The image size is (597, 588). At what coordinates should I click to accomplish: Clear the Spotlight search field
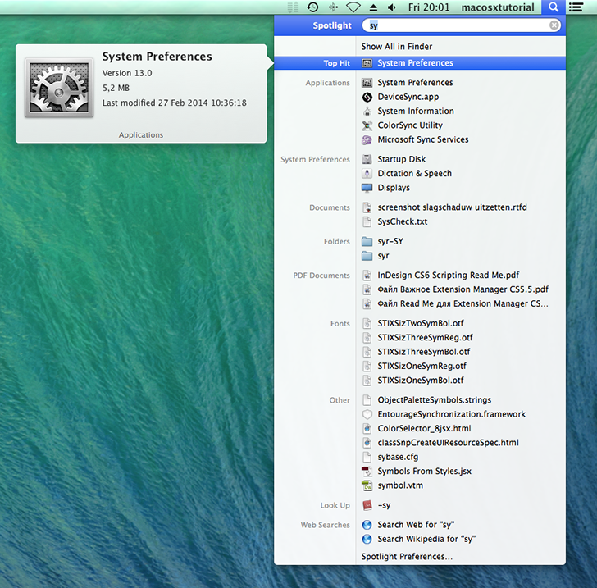(554, 25)
